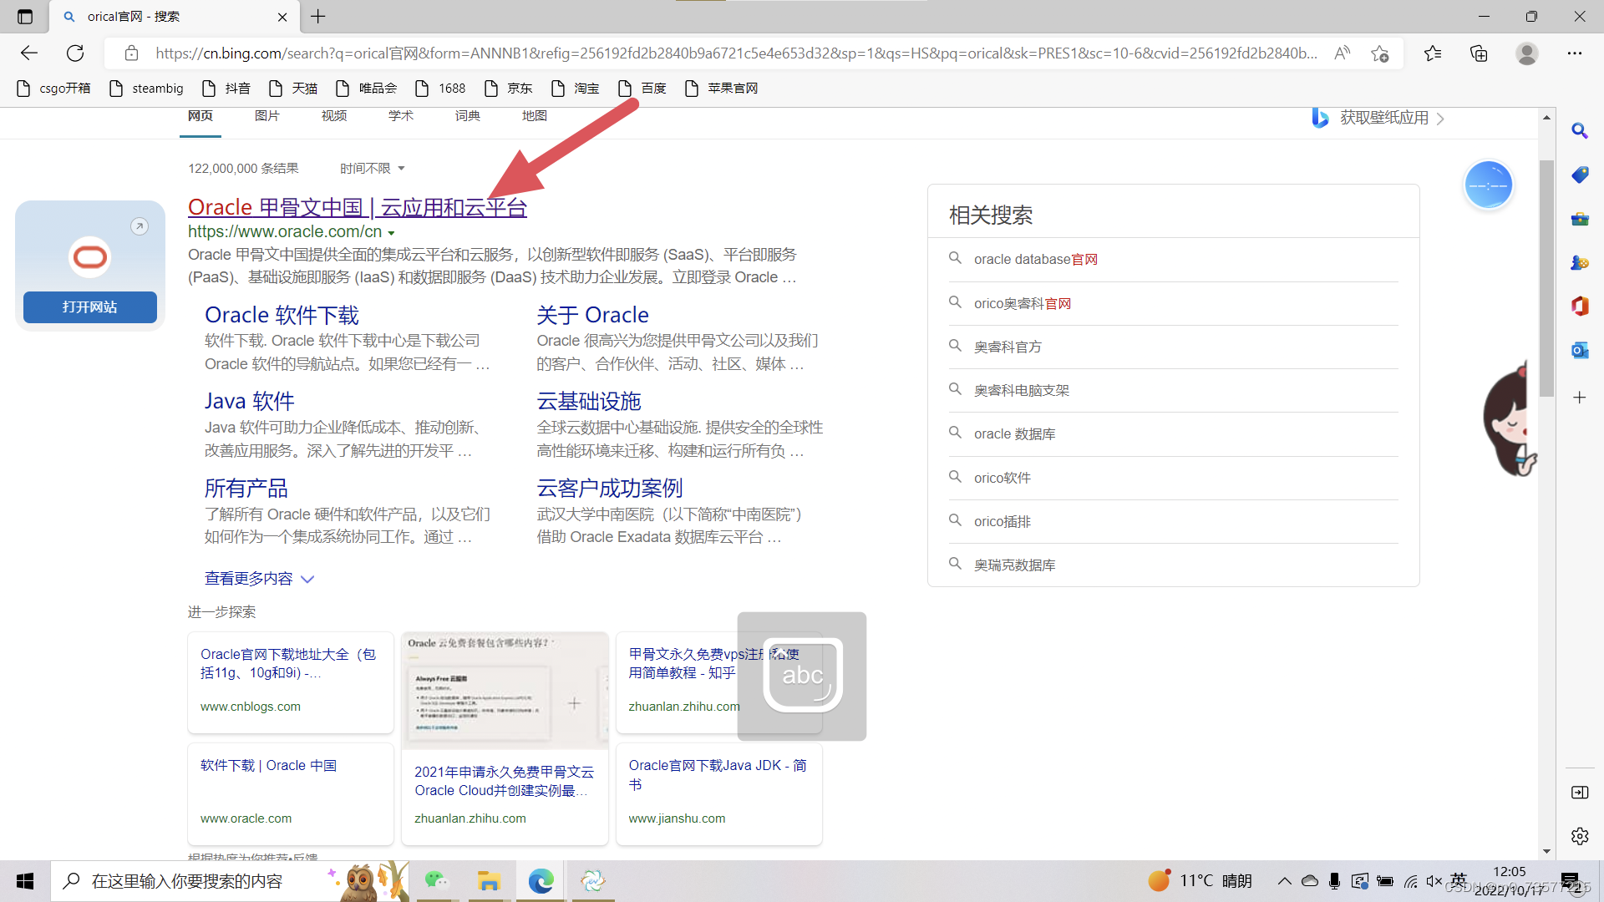Open Oracle官网下载地址大全 card

(x=290, y=682)
